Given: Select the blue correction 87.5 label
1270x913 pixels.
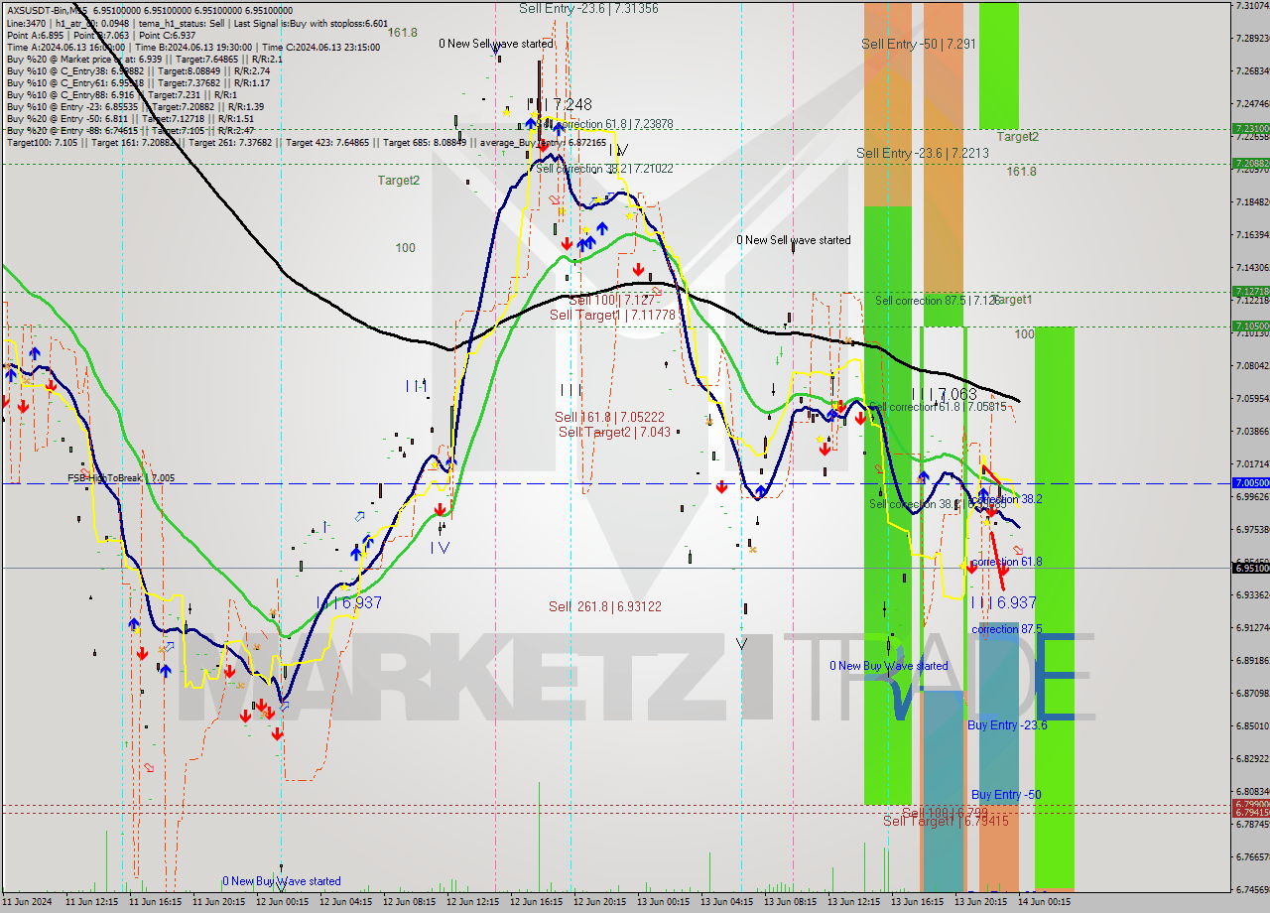Looking at the screenshot, I should [1006, 629].
